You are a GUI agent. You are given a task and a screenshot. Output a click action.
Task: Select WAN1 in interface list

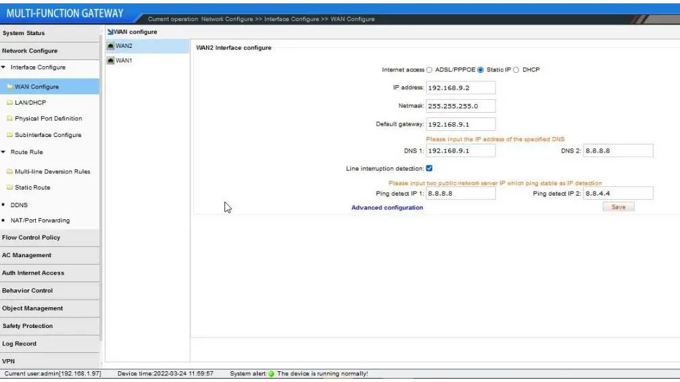click(147, 61)
